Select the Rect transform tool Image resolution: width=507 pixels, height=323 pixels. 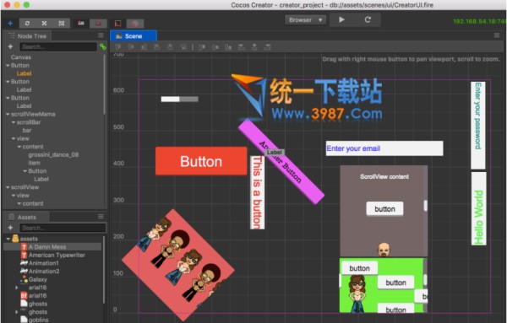pos(62,24)
